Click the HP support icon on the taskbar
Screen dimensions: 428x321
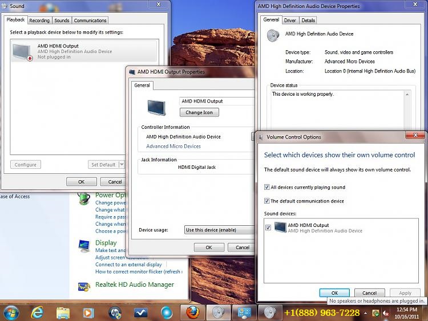click(x=115, y=313)
